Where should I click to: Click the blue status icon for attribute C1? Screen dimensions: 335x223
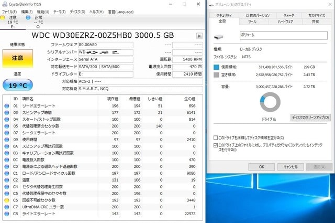[7, 173]
